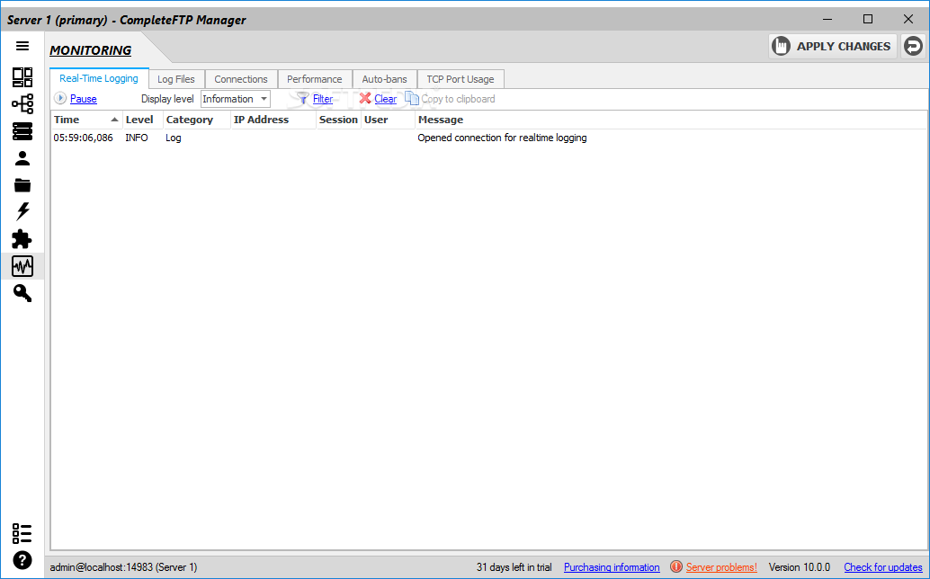Open the server stack sidebar icon

[22, 131]
